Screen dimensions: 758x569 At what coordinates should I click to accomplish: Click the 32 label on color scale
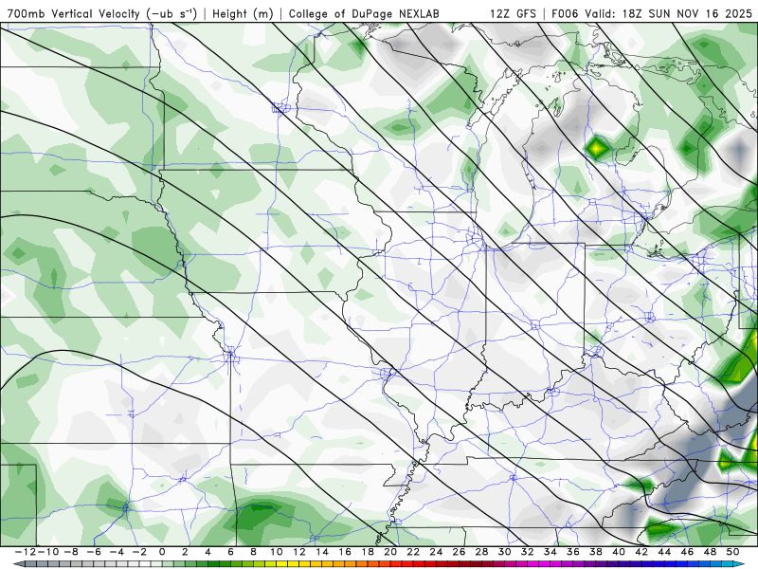(528, 552)
